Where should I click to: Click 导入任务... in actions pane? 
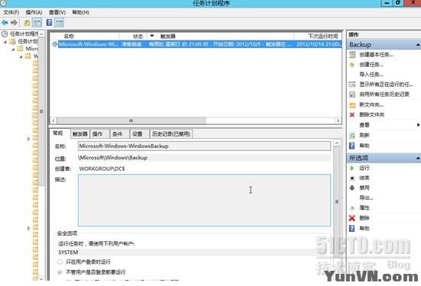pos(371,75)
